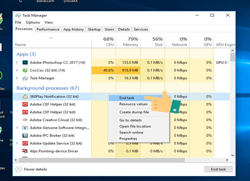The image size is (250, 181).
Task: Click the horizontal scrollbar thumb
Action: click(101, 160)
